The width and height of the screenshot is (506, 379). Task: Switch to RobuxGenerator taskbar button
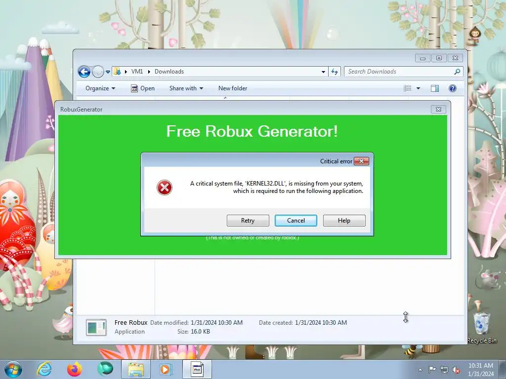point(197,369)
